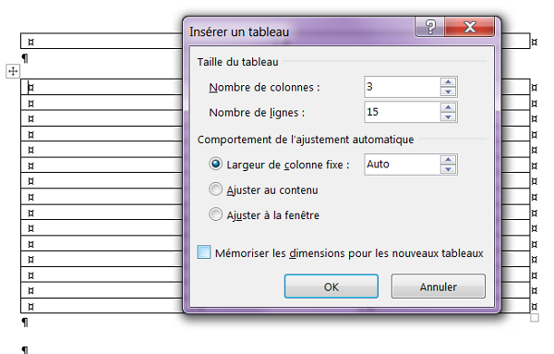
Task: Click the table move handle icon
Action: tap(13, 71)
